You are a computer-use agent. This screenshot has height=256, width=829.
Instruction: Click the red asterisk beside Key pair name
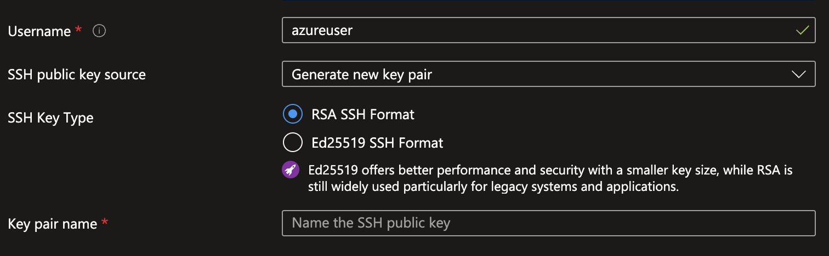tap(105, 223)
